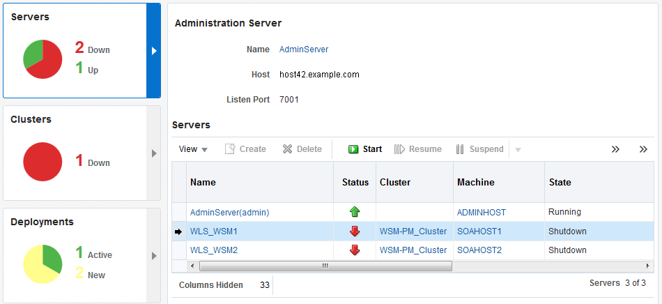The width and height of the screenshot is (662, 304).
Task: Sort by the Machine column header
Action: (499, 182)
